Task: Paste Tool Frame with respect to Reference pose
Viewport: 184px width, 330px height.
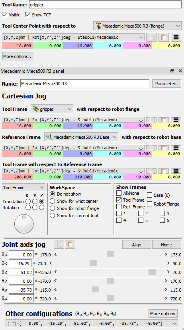Action: click(x=164, y=171)
